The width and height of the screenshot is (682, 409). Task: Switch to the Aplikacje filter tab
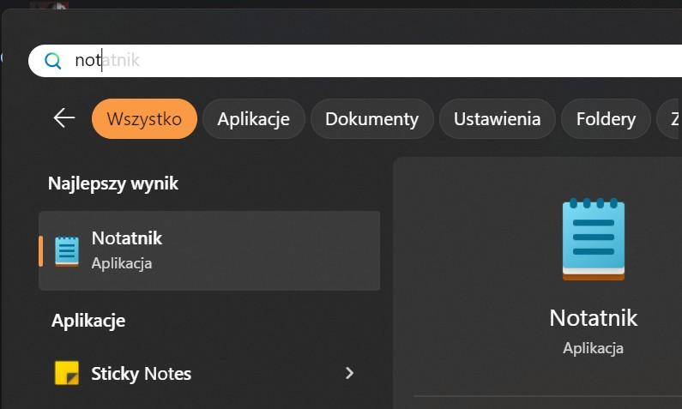coord(253,119)
